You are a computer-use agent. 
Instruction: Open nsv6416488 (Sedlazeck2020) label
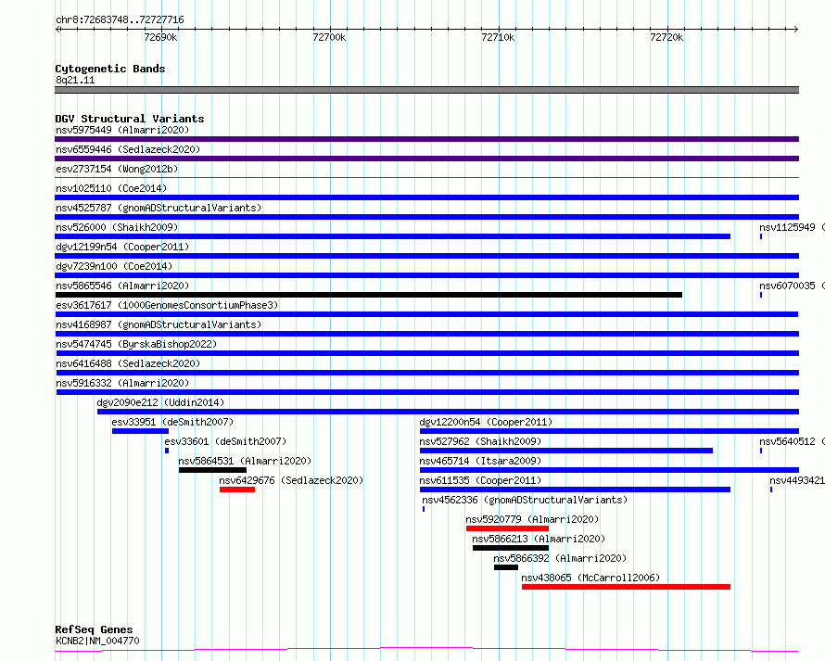pos(128,363)
